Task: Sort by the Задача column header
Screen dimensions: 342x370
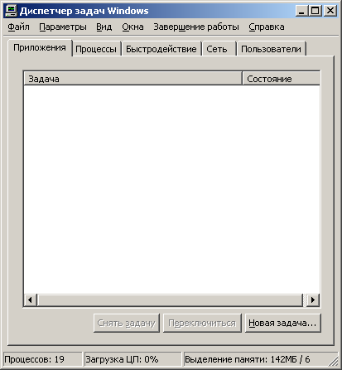Action: tap(132, 79)
